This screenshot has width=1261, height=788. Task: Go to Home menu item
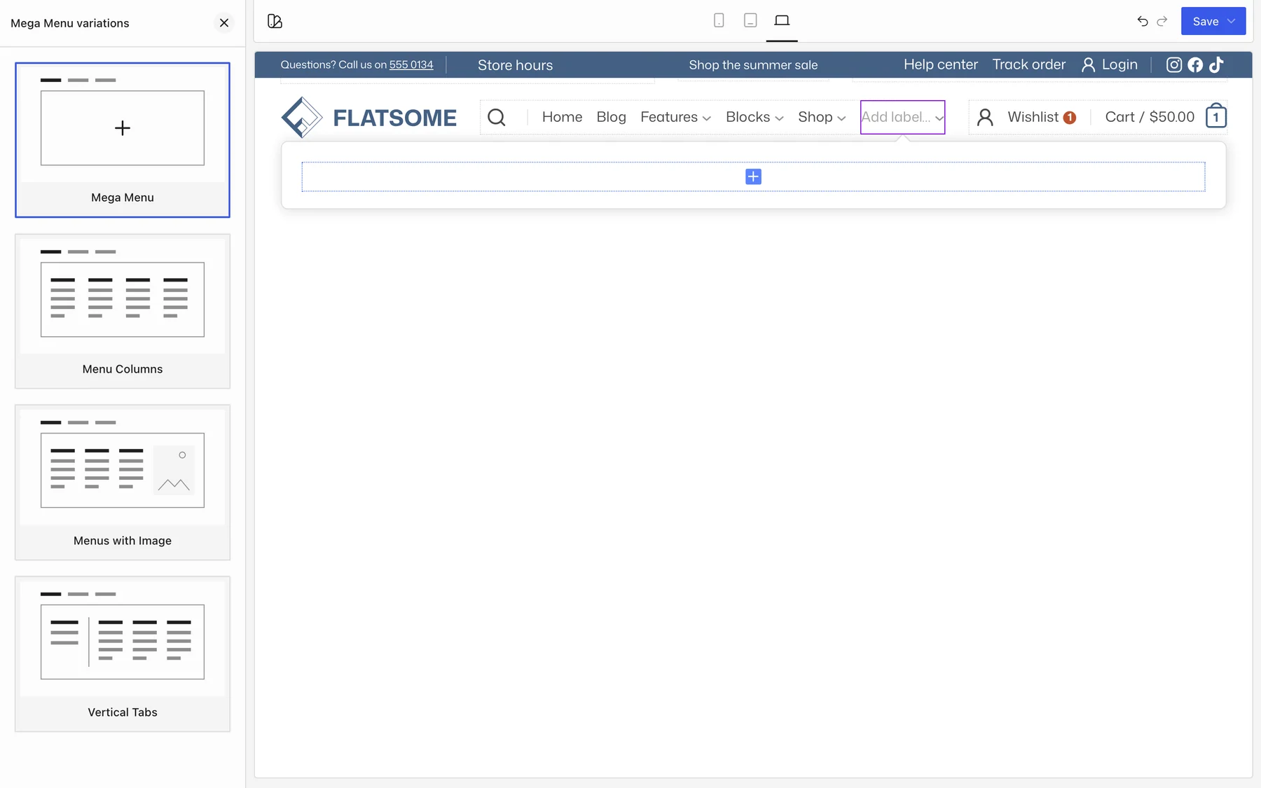[x=562, y=117]
